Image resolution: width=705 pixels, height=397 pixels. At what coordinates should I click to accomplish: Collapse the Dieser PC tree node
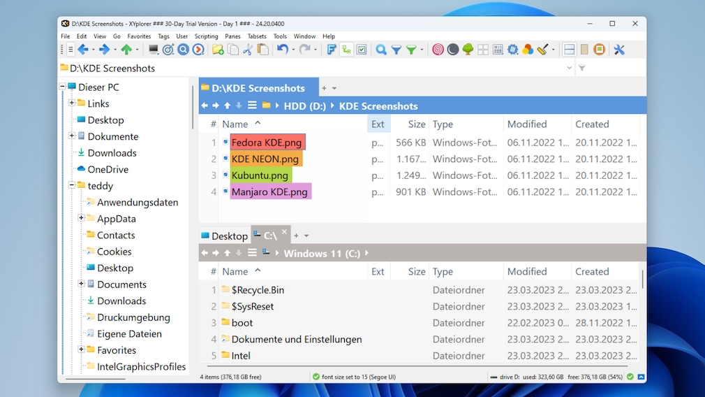pos(63,87)
